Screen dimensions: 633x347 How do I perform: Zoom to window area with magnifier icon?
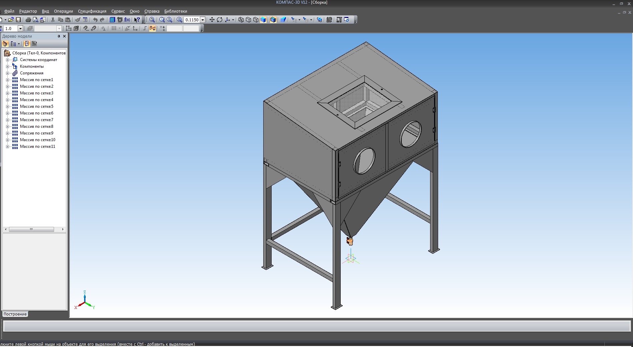(x=162, y=20)
